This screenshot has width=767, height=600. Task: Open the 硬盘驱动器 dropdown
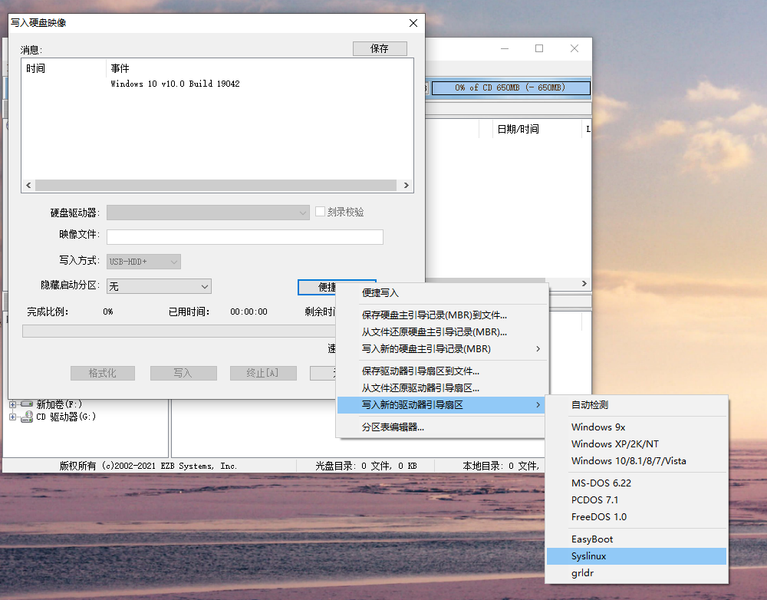tap(208, 213)
